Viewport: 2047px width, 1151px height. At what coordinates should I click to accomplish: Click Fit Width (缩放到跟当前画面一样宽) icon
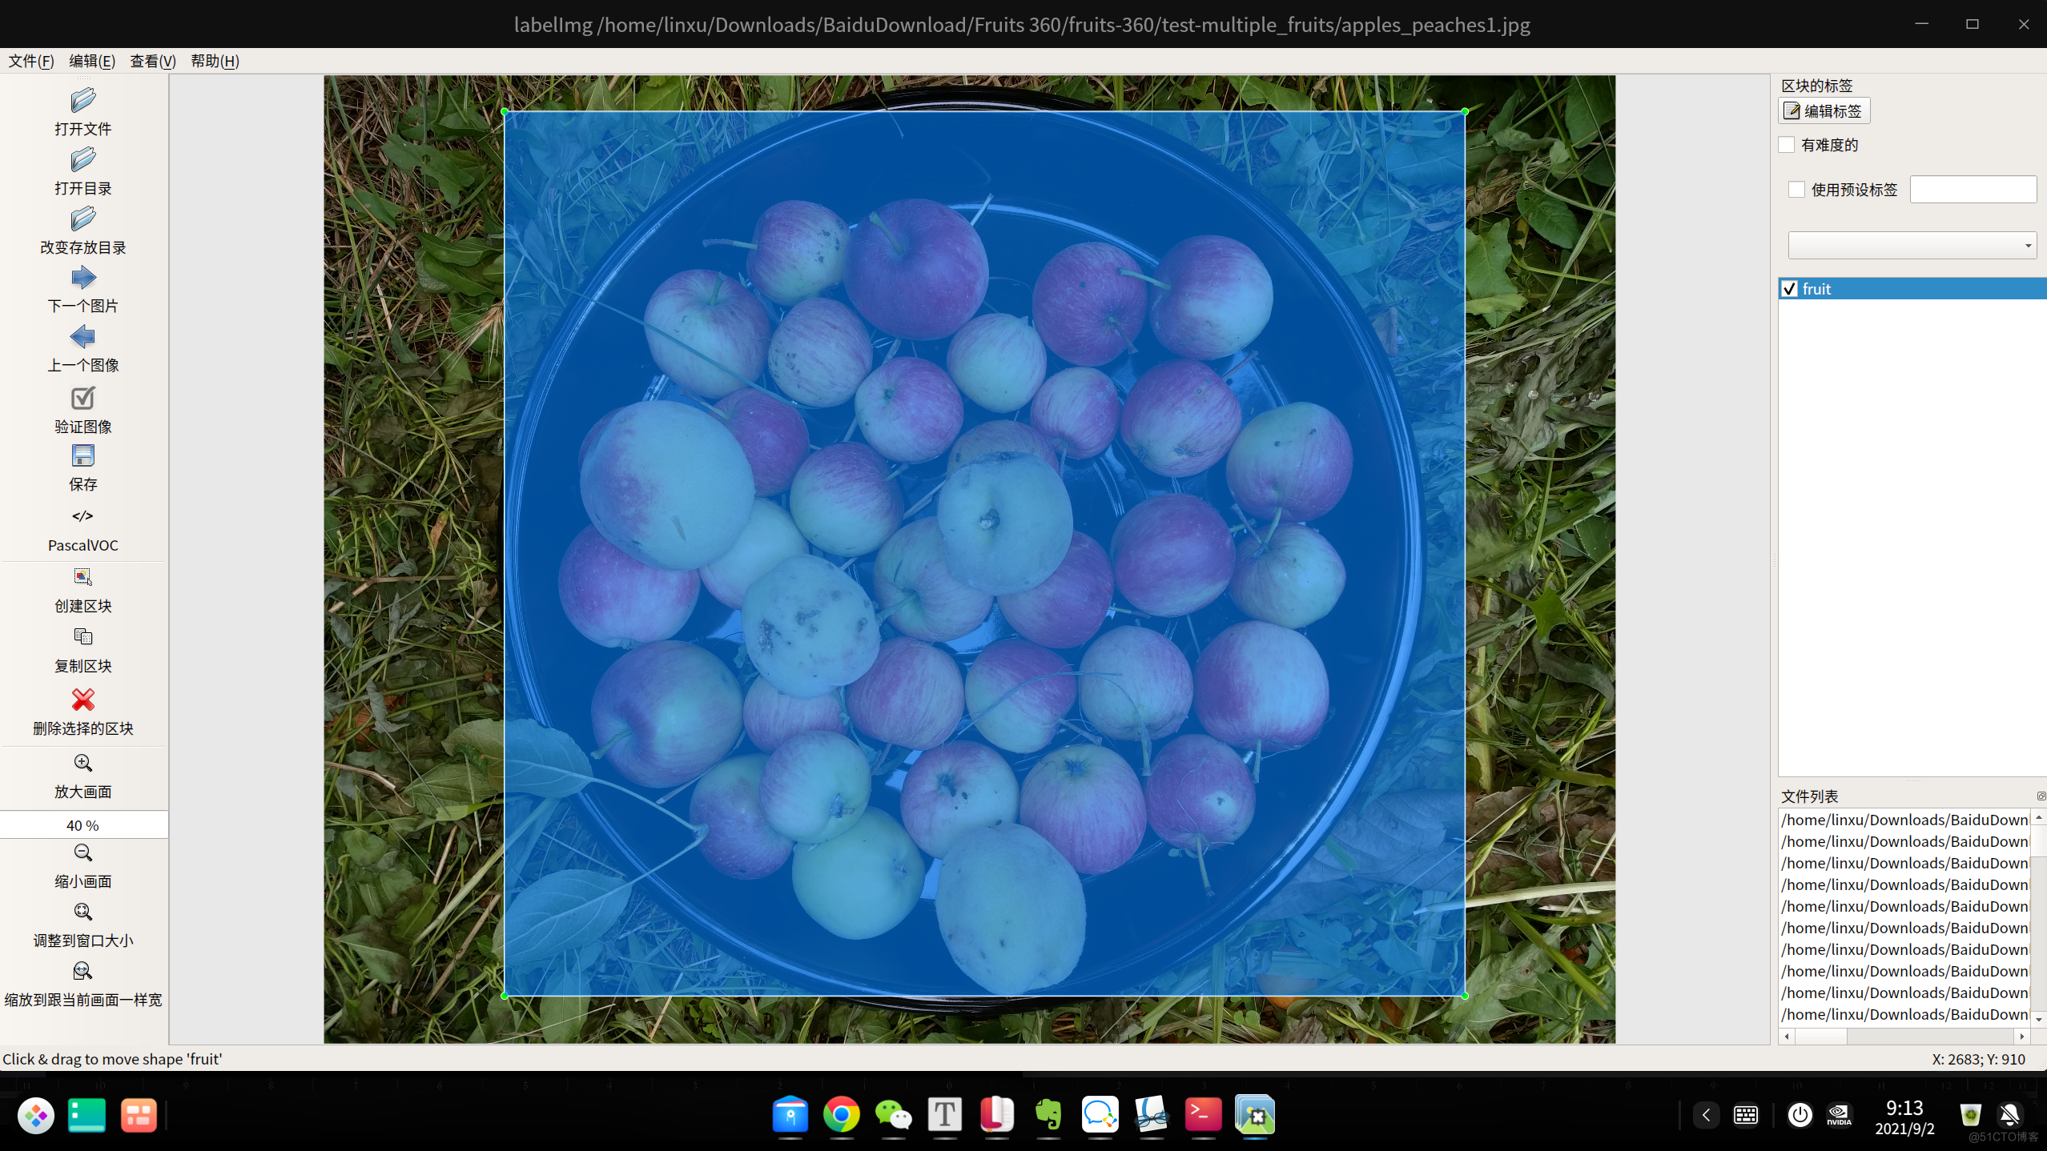point(82,971)
